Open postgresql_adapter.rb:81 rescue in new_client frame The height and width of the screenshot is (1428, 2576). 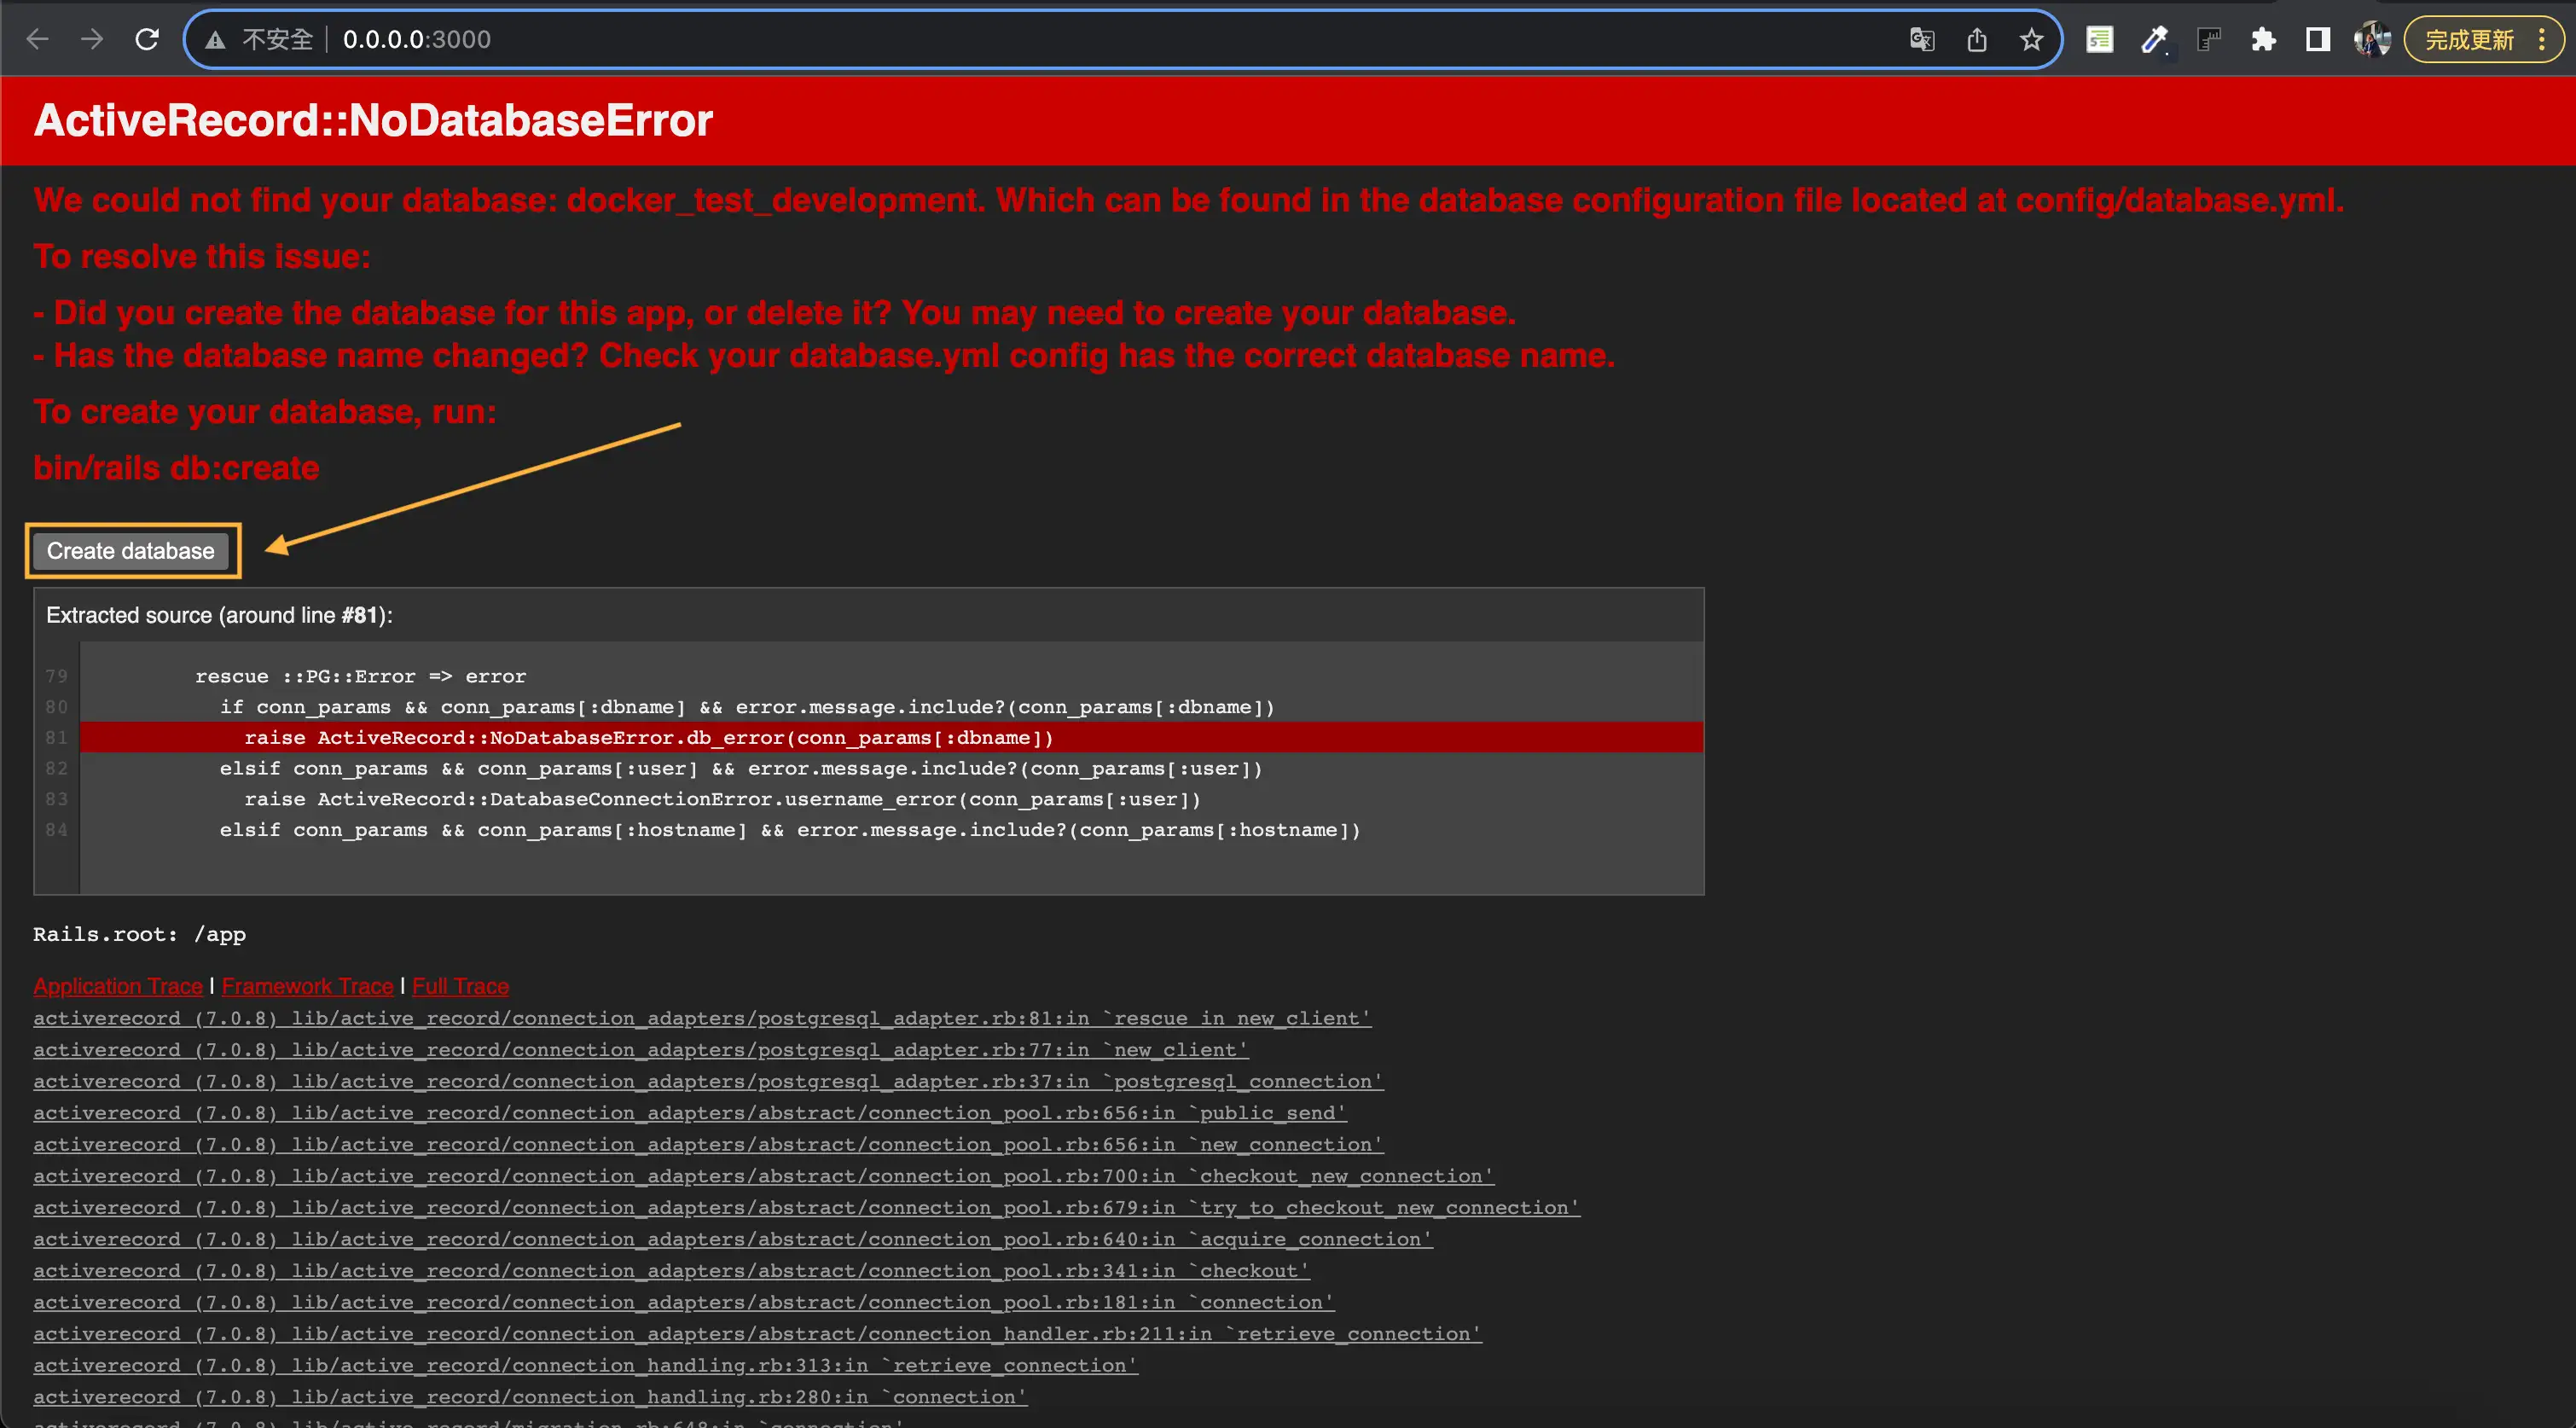pos(701,1018)
